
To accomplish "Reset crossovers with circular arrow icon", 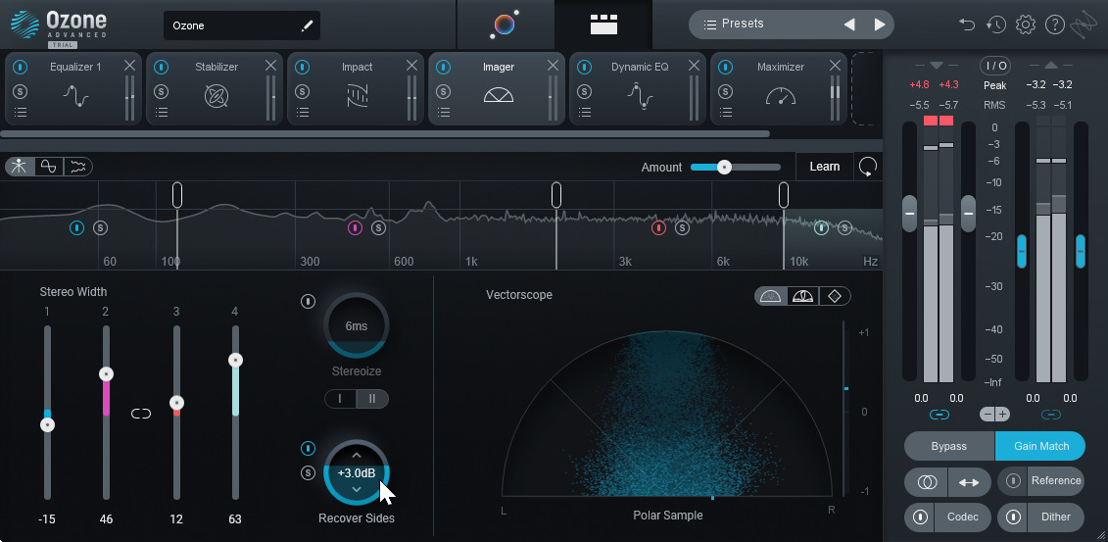I will click(x=868, y=167).
